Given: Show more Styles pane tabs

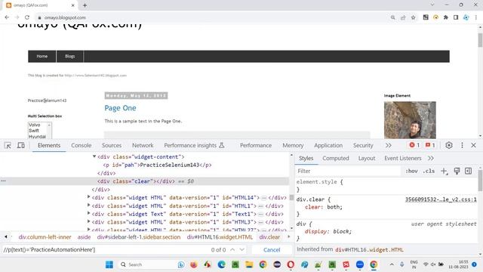Looking at the screenshot, I should pos(431,158).
